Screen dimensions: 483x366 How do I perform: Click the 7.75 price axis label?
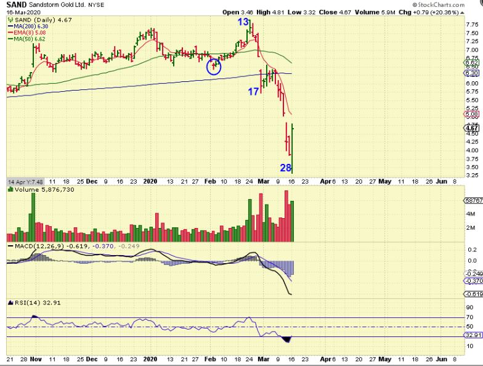coord(472,25)
